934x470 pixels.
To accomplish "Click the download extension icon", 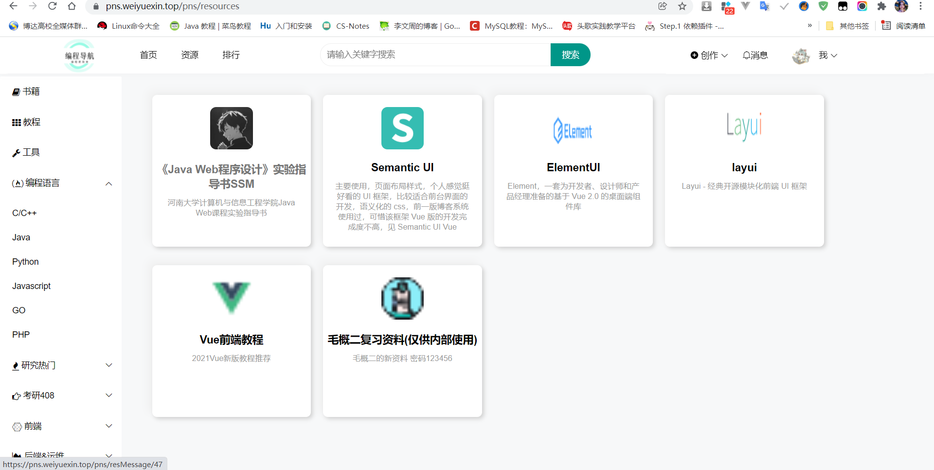I will [706, 6].
